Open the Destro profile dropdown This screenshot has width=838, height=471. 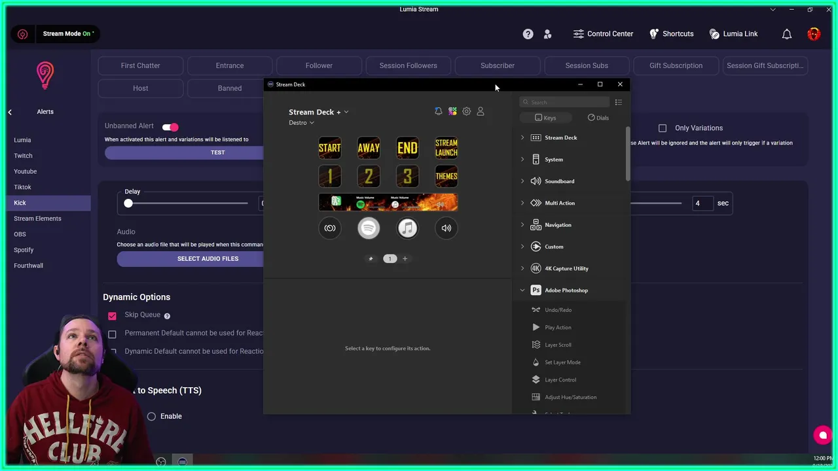tap(301, 123)
